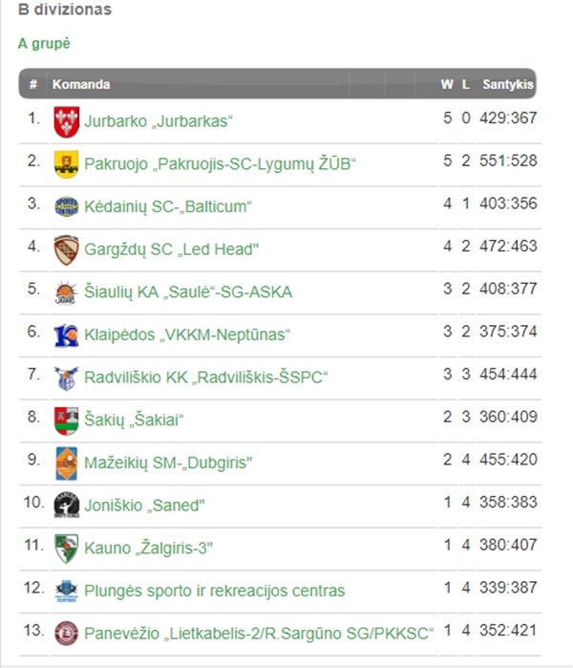
Task: Click the Kauno „Žalgiris-3“ green logo
Action: pyautogui.click(x=66, y=549)
